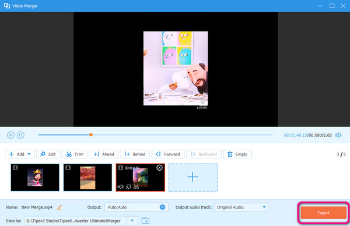Open effects wand on third clip

tap(128, 186)
